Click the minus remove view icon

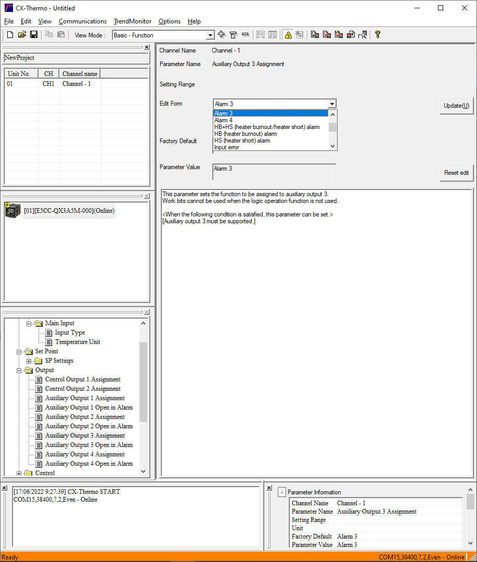[x=246, y=35]
